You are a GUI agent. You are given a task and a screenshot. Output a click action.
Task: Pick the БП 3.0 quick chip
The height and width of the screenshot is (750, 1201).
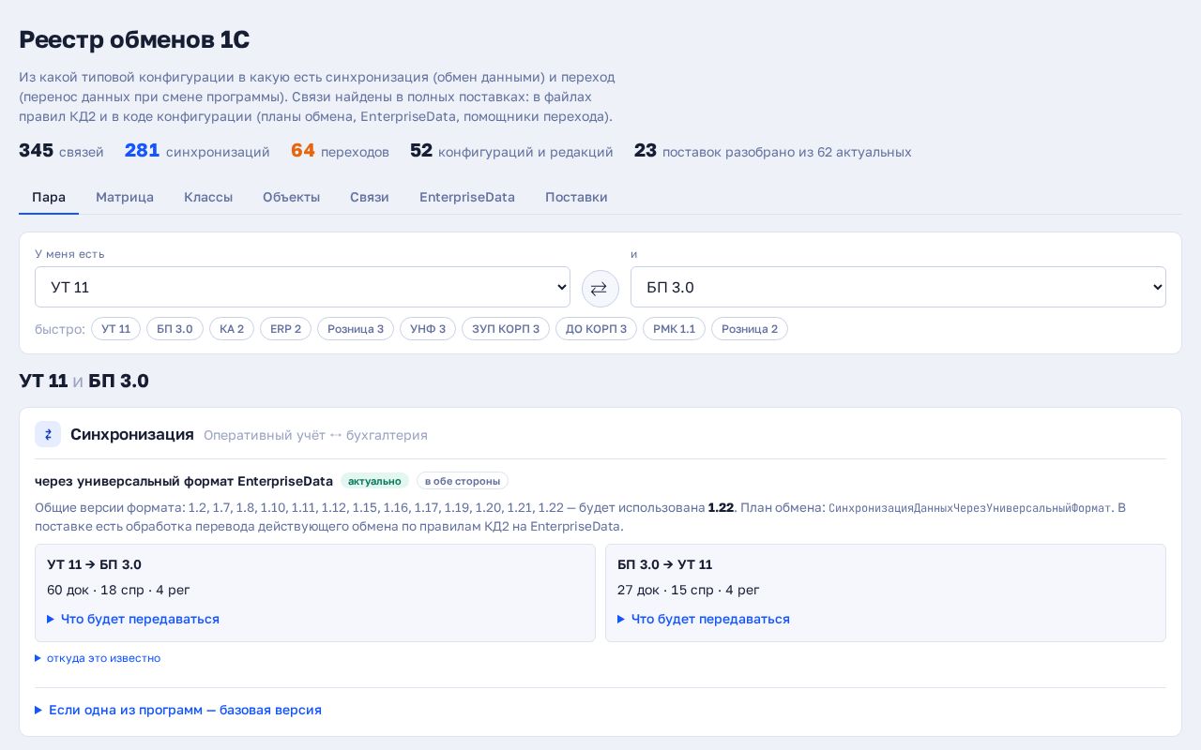[x=175, y=329]
